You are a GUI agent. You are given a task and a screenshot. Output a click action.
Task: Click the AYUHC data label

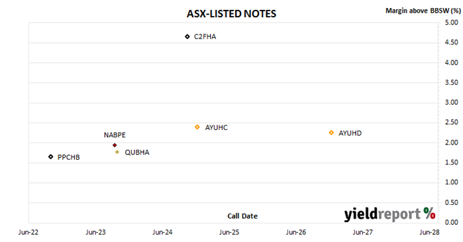[x=217, y=128]
